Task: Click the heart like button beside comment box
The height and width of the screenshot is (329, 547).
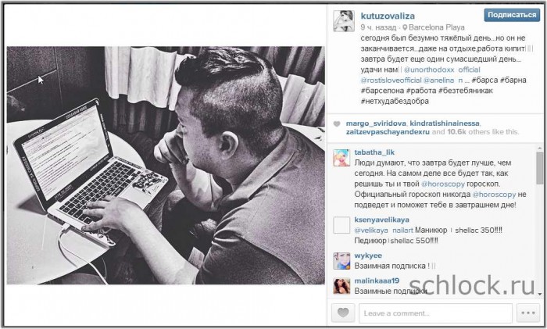Action: click(x=343, y=313)
